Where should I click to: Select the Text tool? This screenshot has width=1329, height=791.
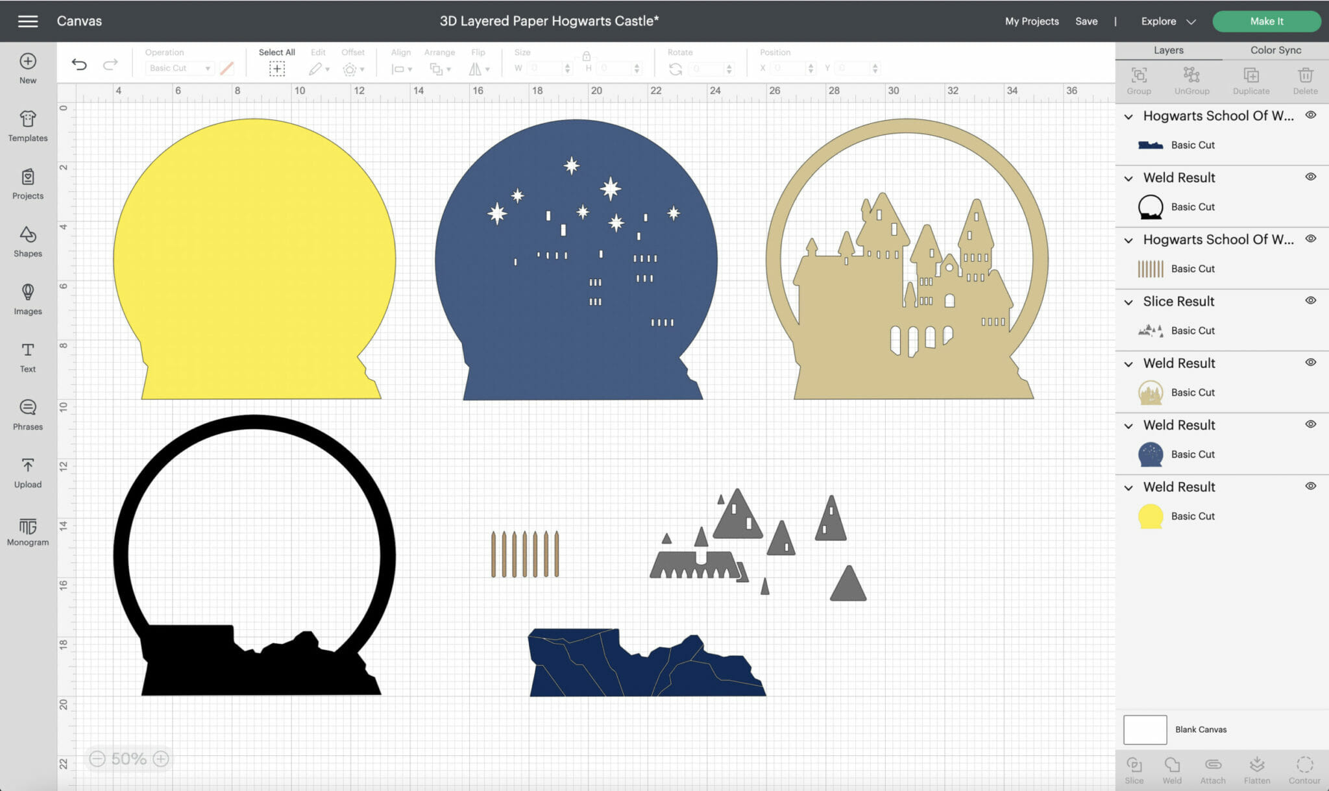click(27, 350)
